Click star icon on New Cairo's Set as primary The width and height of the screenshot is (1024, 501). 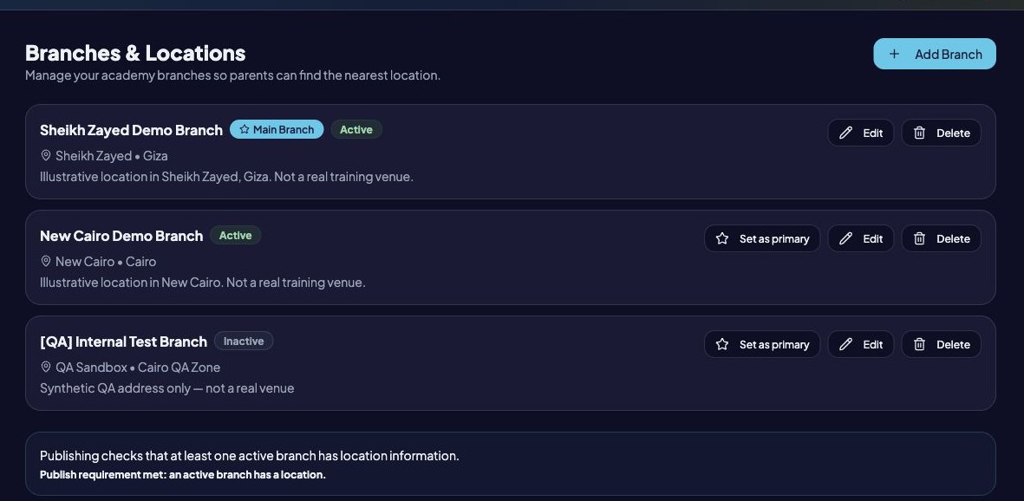(x=722, y=238)
